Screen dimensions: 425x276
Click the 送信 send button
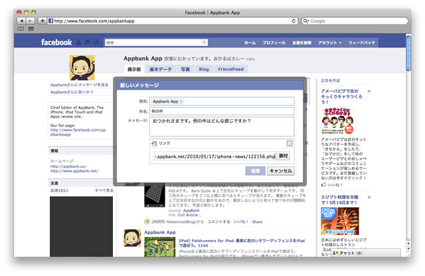point(255,171)
